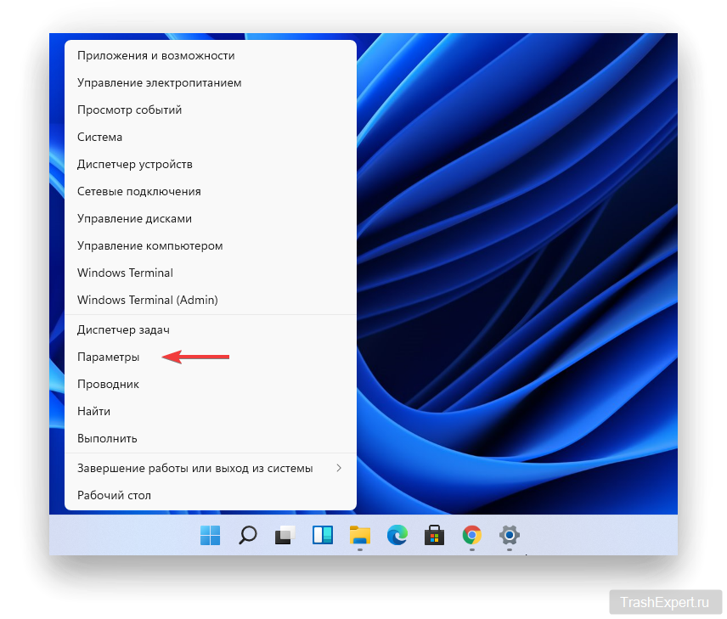Image resolution: width=727 pixels, height=619 pixels.
Task: Select "Выполнить" menu item
Action: pyautogui.click(x=211, y=438)
